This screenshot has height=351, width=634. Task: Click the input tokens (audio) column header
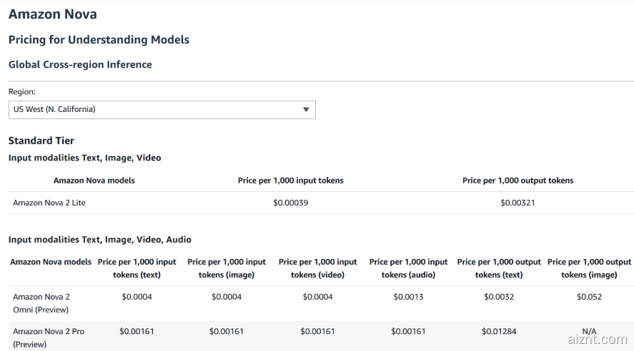(408, 268)
